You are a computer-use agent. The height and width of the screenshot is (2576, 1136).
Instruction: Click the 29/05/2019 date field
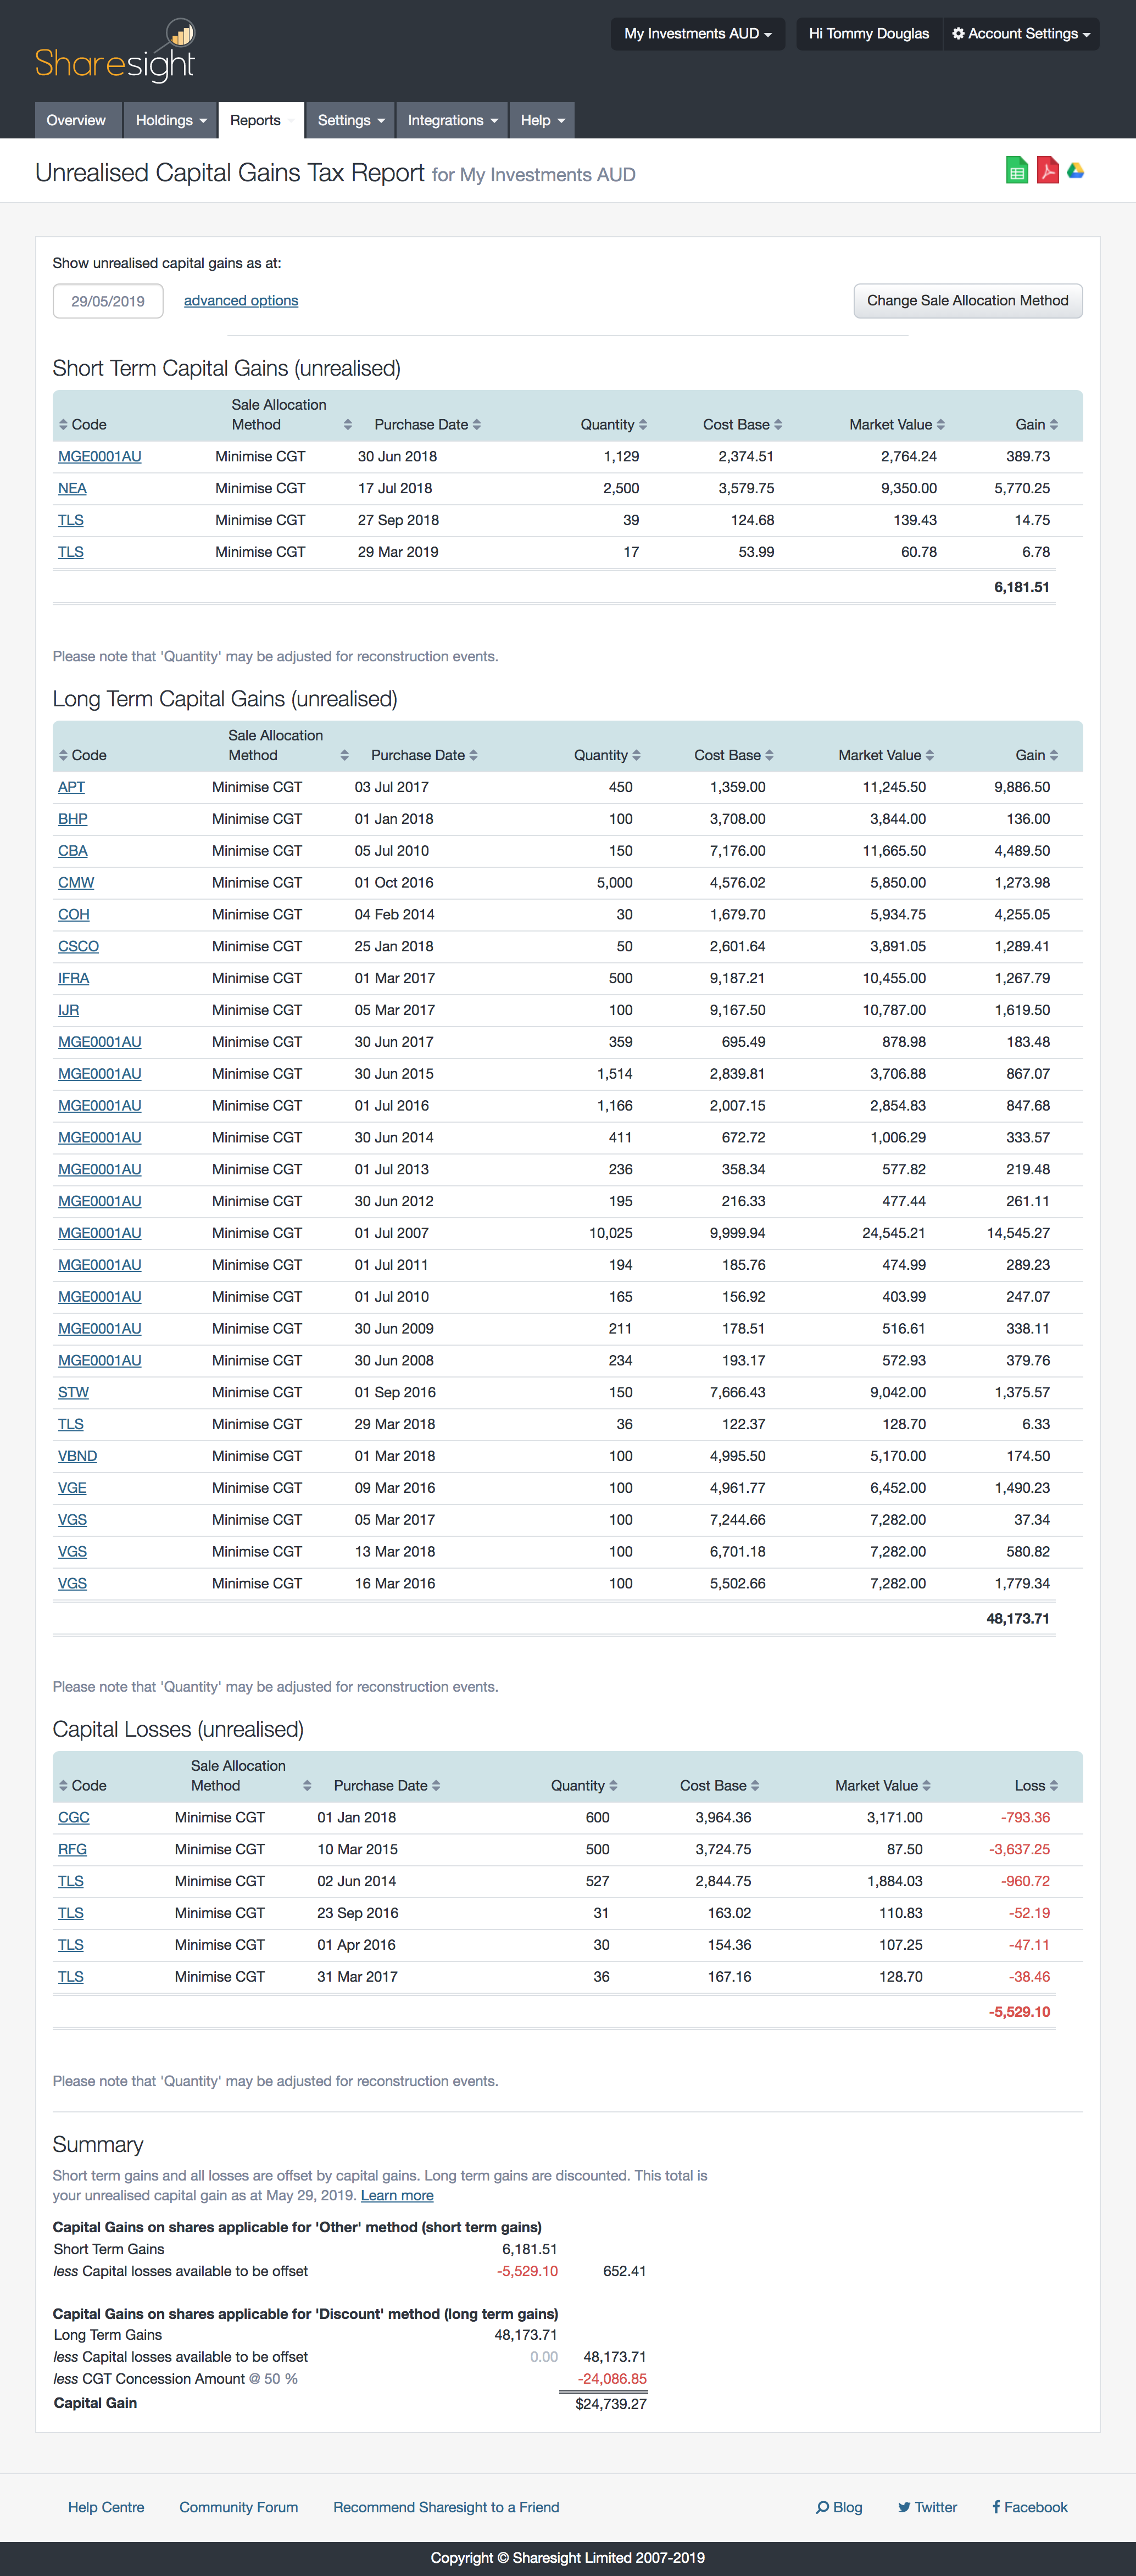pyautogui.click(x=107, y=300)
